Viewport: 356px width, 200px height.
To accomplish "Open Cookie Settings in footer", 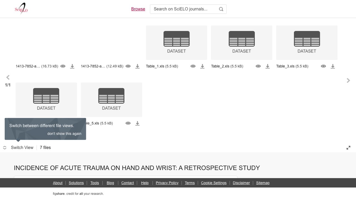I will tap(214, 183).
